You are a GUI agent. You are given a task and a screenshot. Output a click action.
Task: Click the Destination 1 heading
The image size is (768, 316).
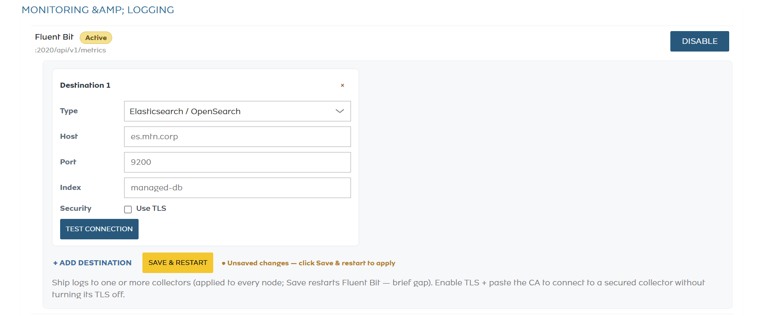click(x=85, y=85)
